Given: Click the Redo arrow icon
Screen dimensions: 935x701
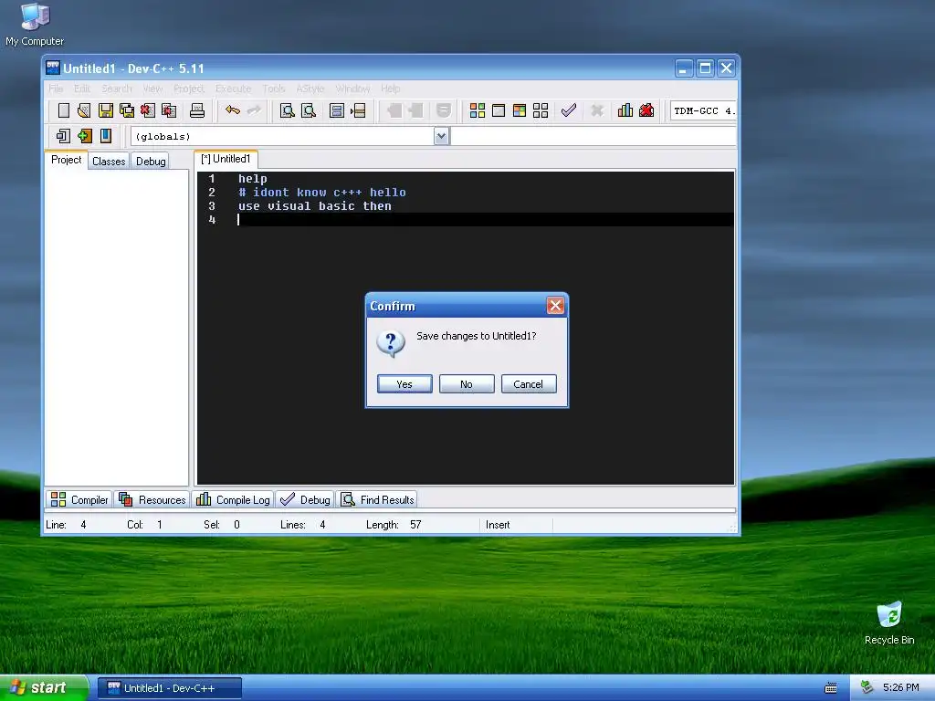Looking at the screenshot, I should tap(254, 110).
